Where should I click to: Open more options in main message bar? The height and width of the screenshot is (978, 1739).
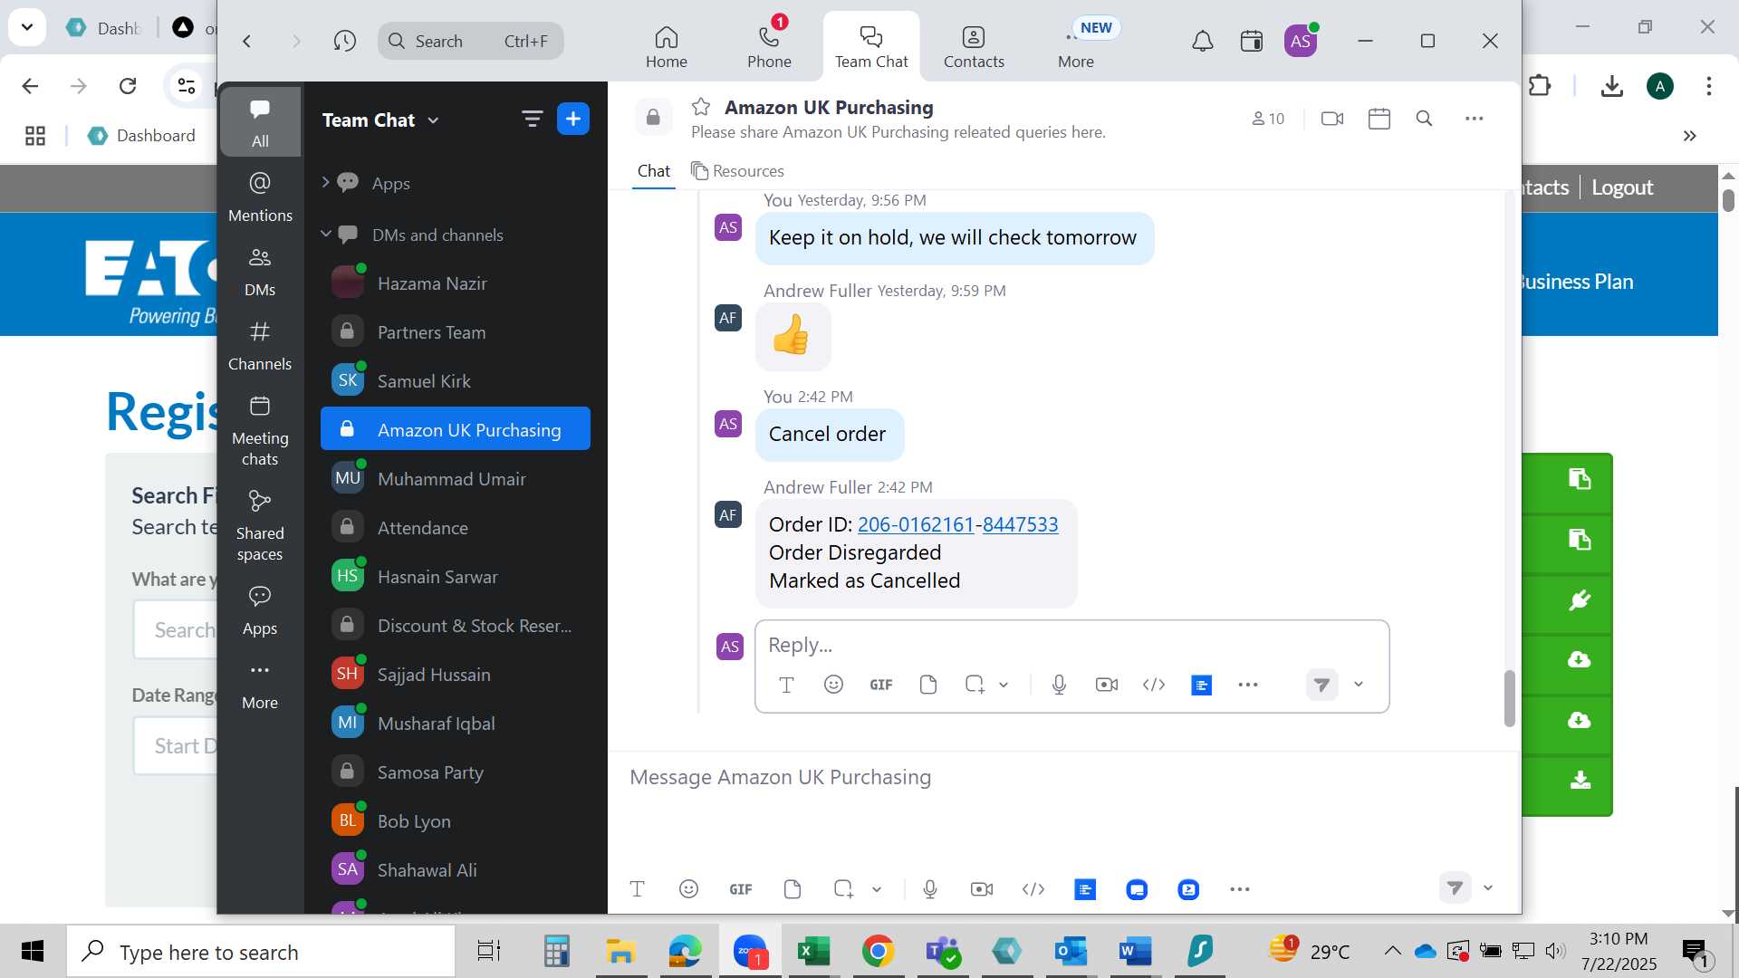(1240, 889)
